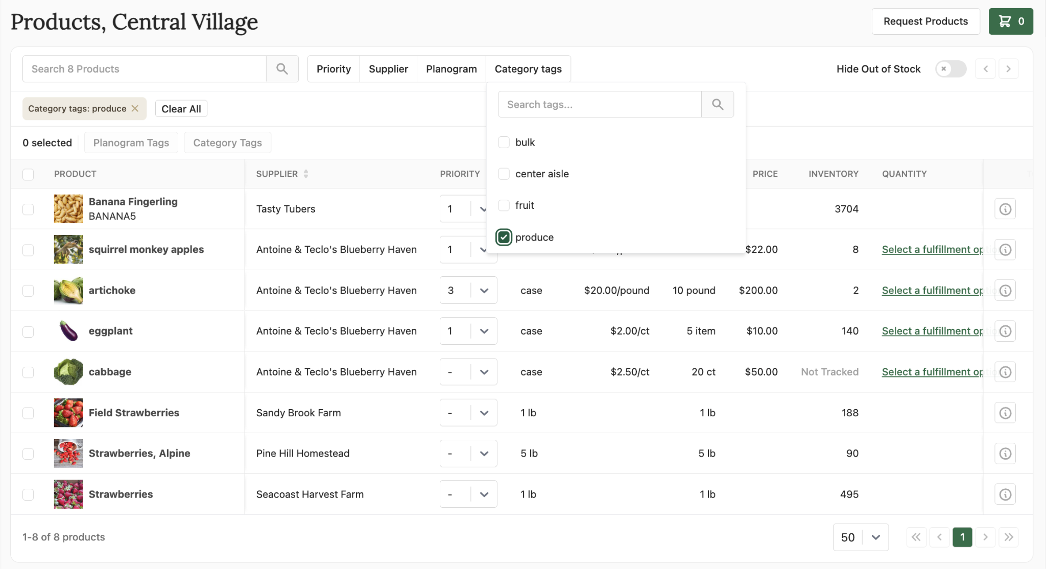Click next arrow beside Hide Out of Stock

1008,69
